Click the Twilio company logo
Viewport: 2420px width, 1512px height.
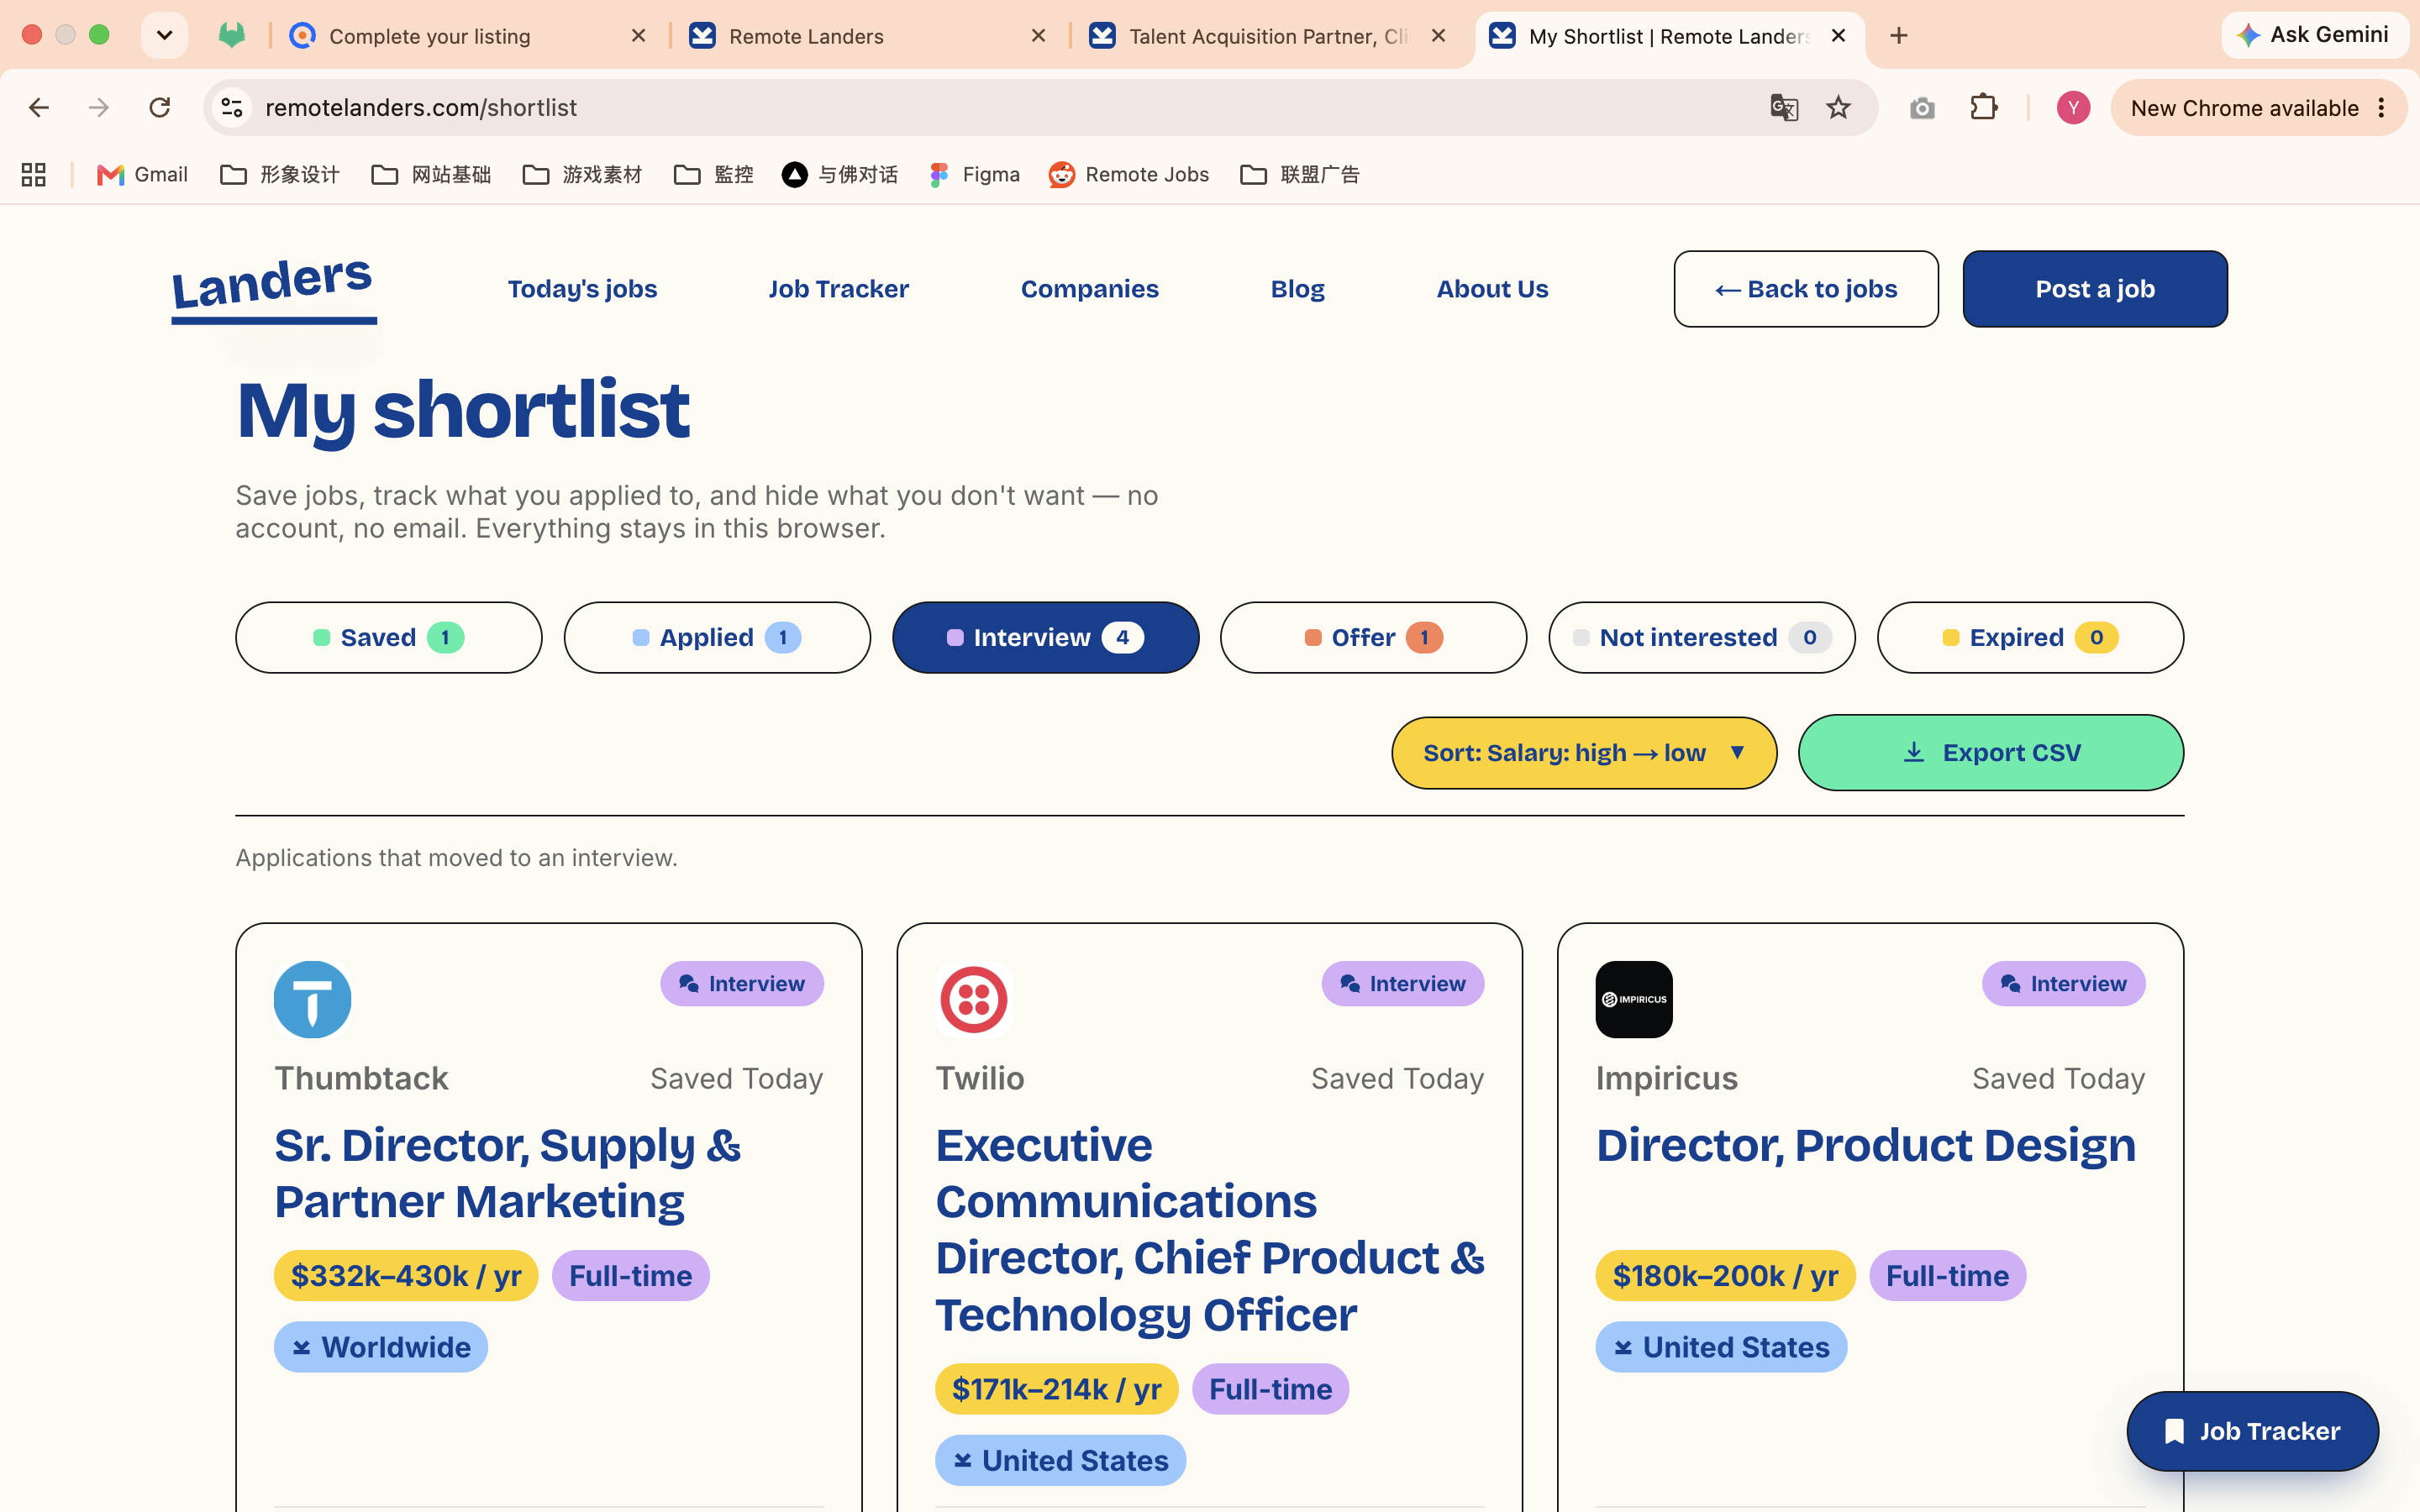(x=973, y=999)
